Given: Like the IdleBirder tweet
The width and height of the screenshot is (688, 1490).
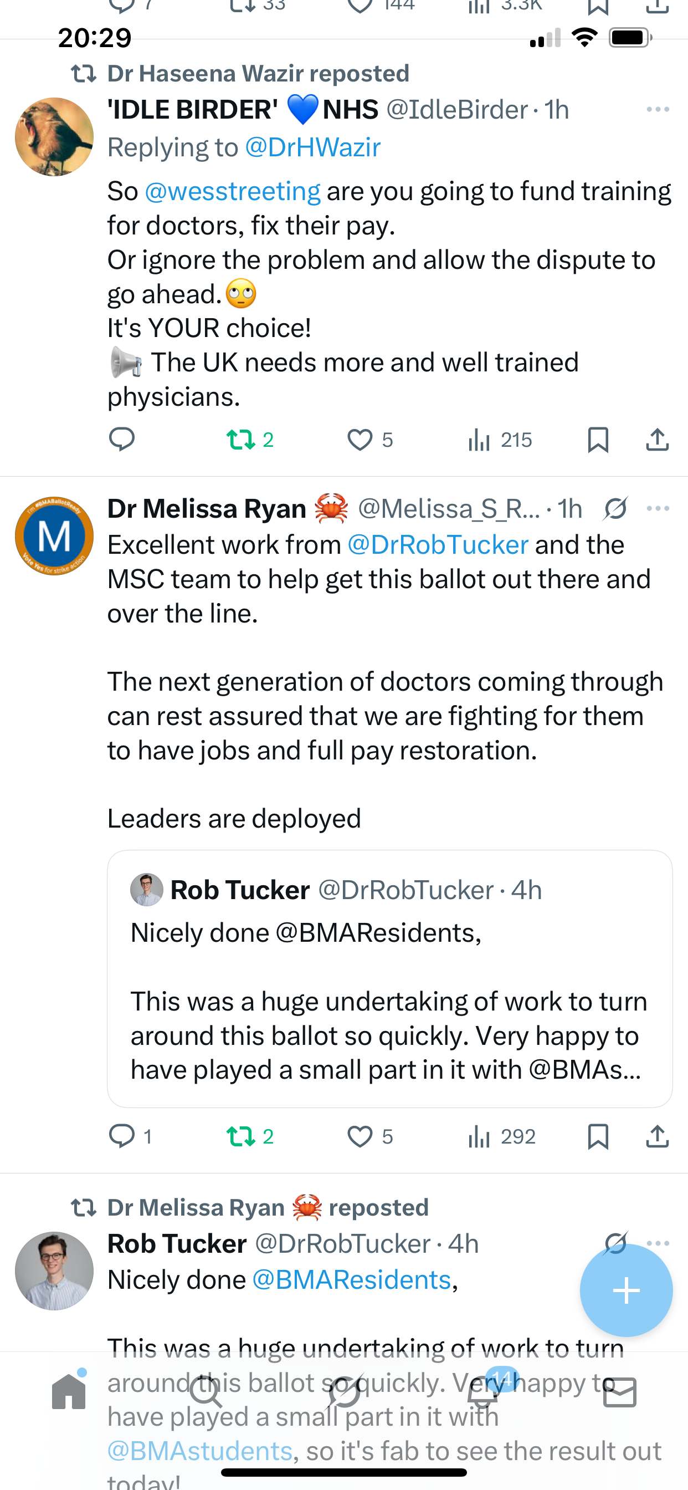Looking at the screenshot, I should coord(361,440).
